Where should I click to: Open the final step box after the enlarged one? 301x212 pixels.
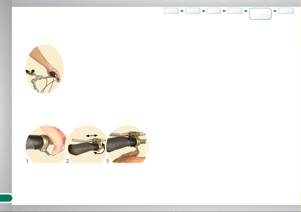pyautogui.click(x=286, y=11)
